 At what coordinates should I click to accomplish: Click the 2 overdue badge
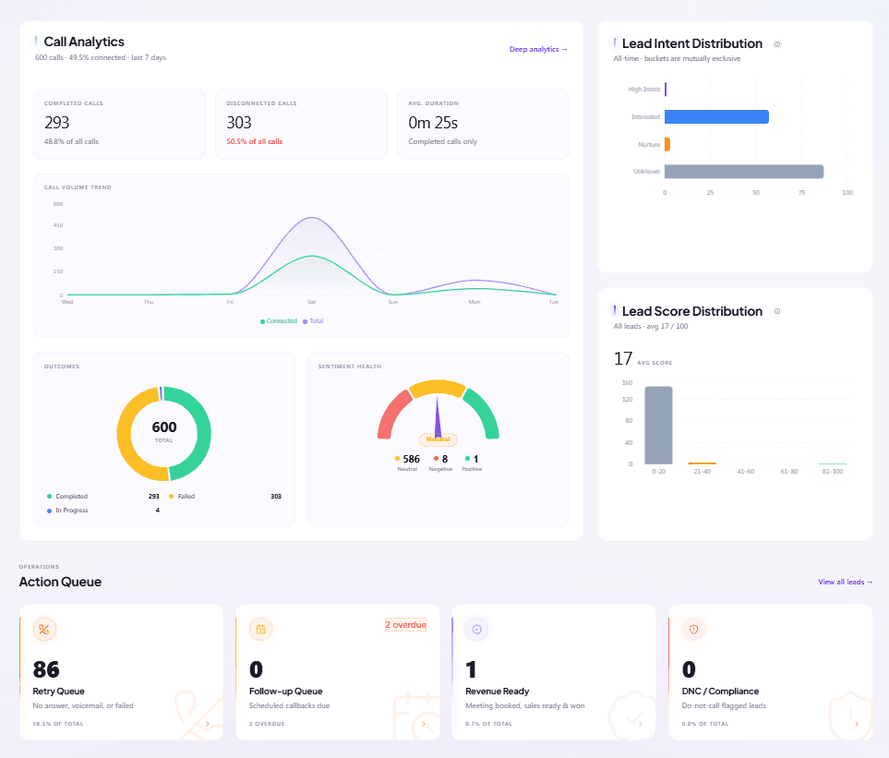click(405, 625)
